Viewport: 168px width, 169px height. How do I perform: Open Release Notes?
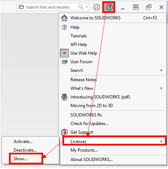coord(113,80)
